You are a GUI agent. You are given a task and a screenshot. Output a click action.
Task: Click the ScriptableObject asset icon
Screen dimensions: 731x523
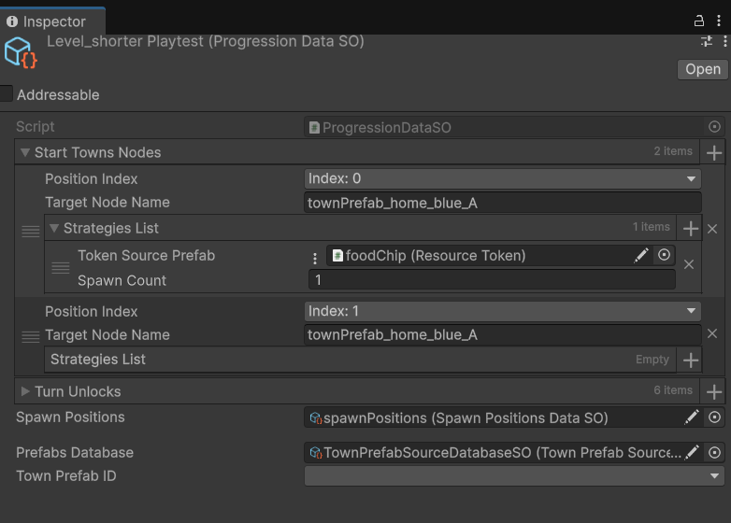click(21, 52)
